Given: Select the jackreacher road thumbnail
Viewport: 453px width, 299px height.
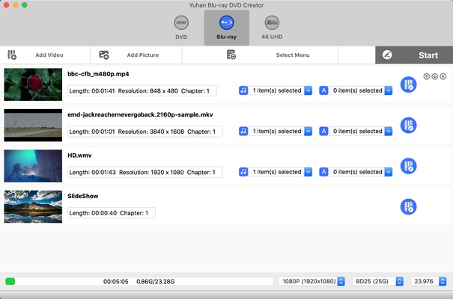Looking at the screenshot, I should [33, 125].
